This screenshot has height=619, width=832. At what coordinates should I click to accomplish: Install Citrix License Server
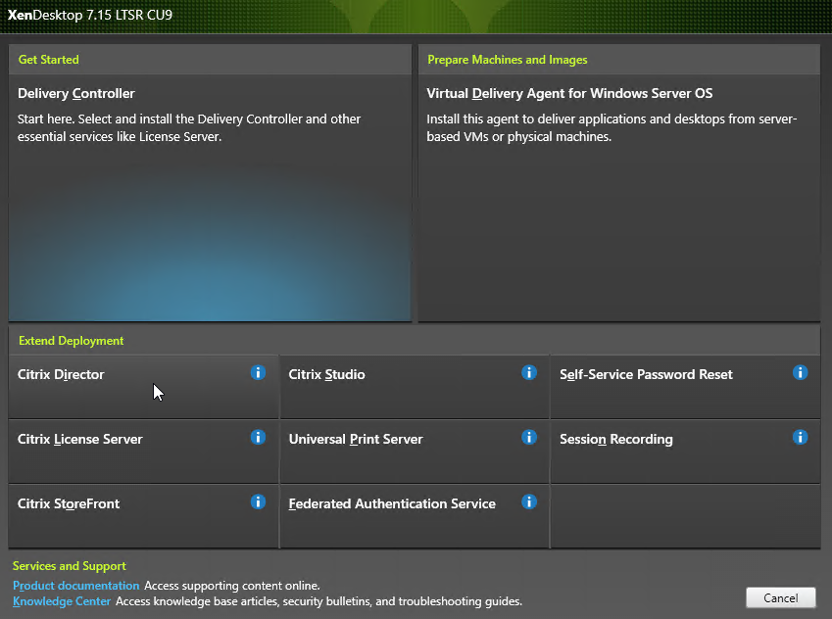pyautogui.click(x=143, y=452)
